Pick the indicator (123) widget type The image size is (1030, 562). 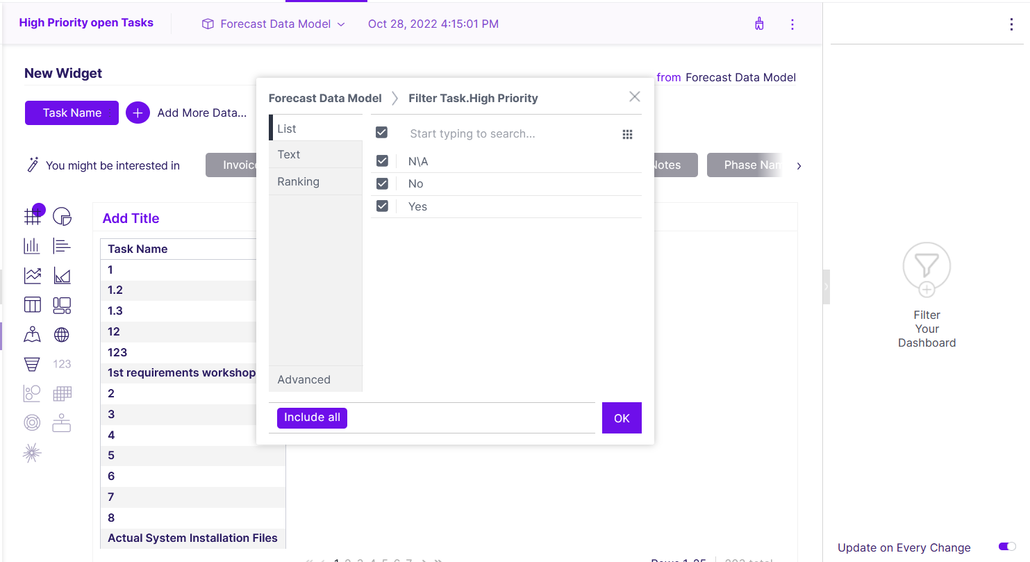62,363
